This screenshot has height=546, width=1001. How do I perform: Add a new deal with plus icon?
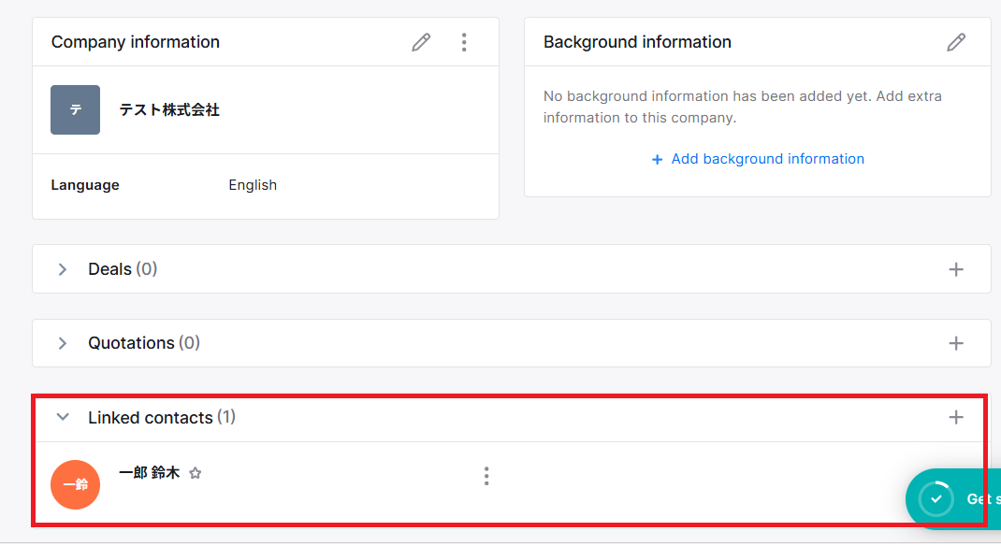click(x=955, y=269)
